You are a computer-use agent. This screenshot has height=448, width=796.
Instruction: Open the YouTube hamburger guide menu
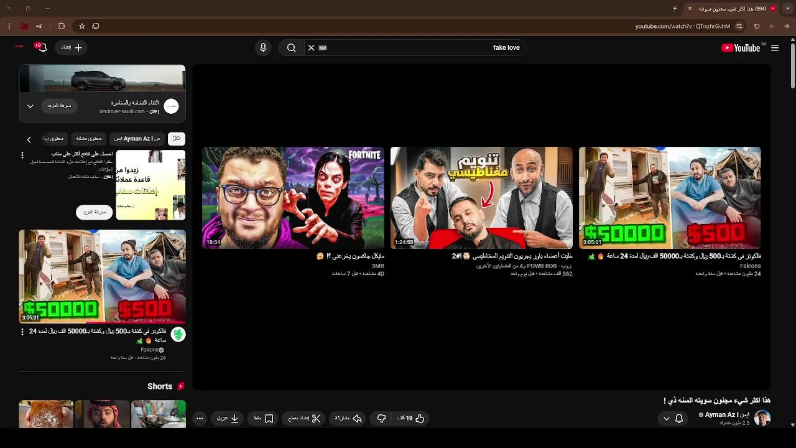tap(775, 48)
